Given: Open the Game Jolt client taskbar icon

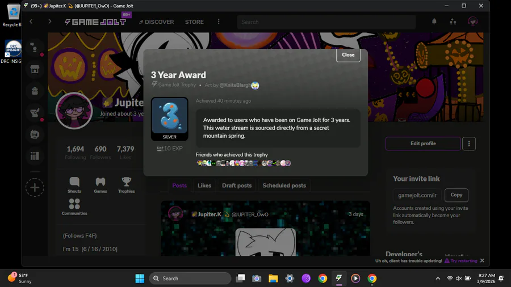Looking at the screenshot, I should (339, 278).
